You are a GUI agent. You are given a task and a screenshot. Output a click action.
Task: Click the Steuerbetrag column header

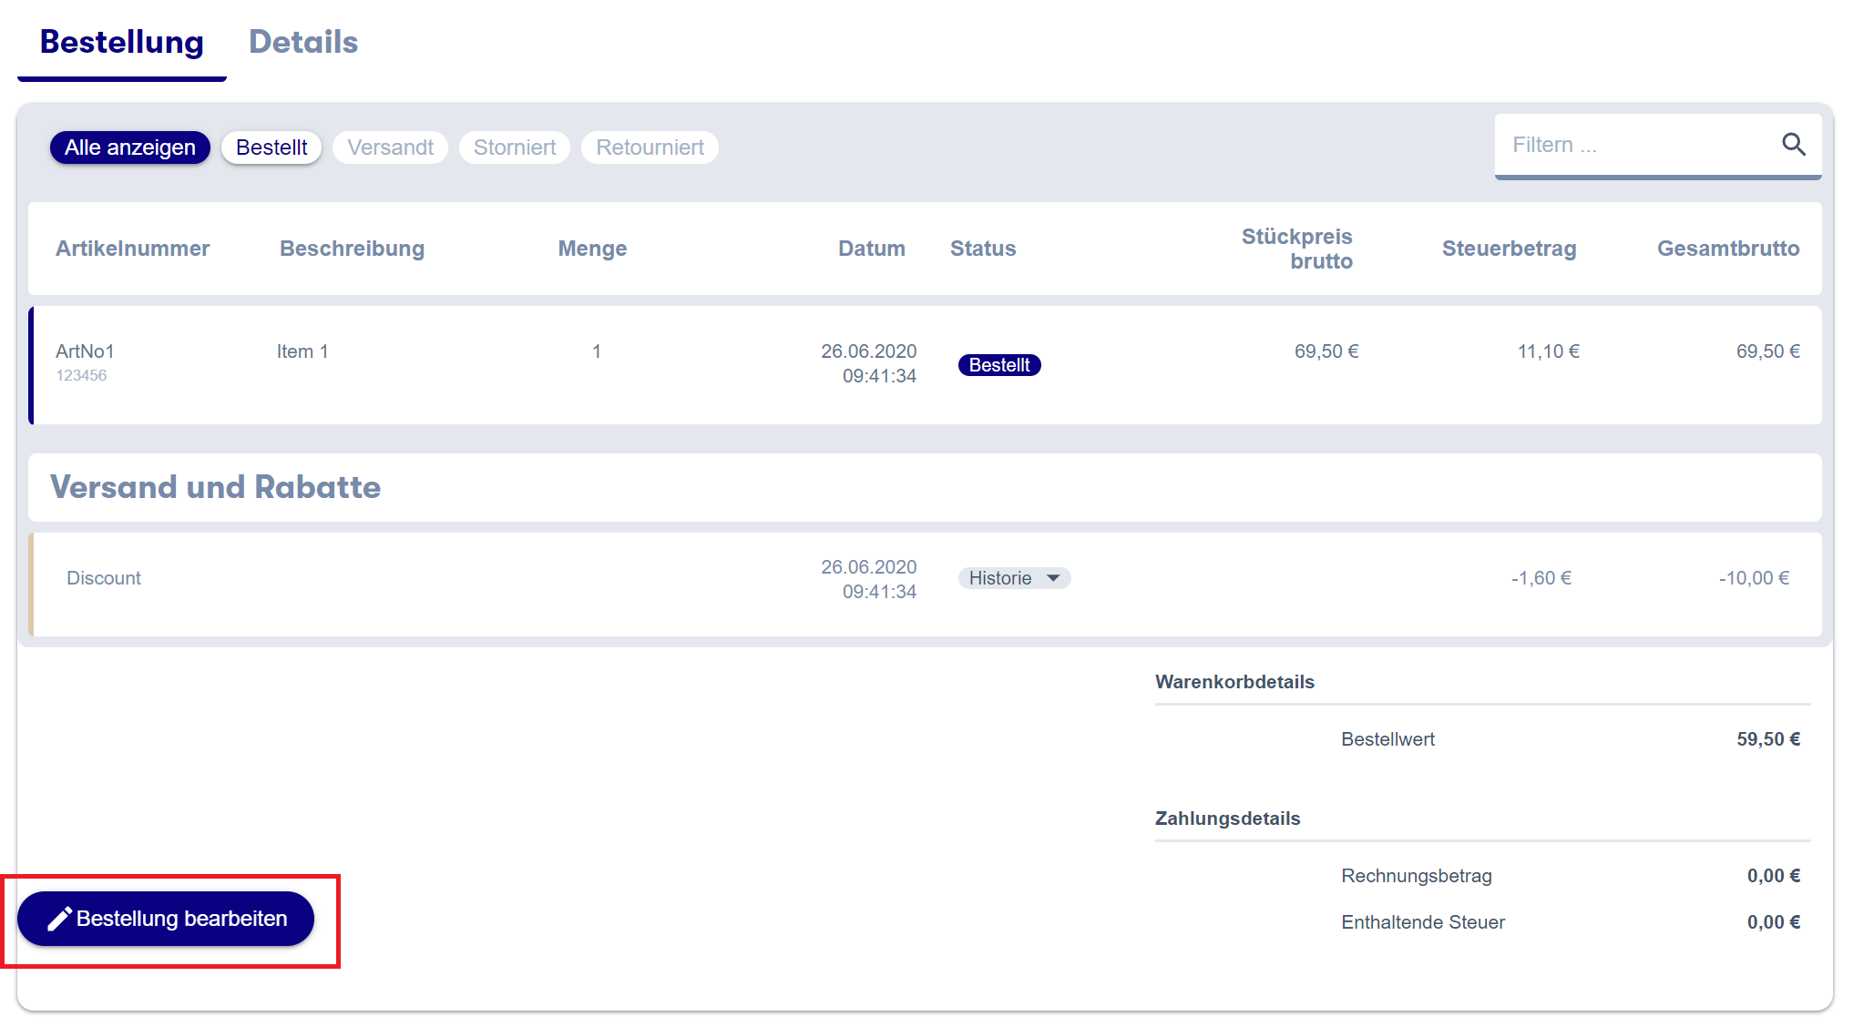(x=1509, y=249)
